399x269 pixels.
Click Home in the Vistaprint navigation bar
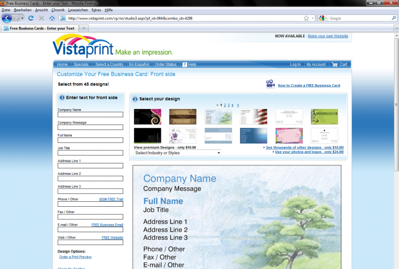click(62, 65)
